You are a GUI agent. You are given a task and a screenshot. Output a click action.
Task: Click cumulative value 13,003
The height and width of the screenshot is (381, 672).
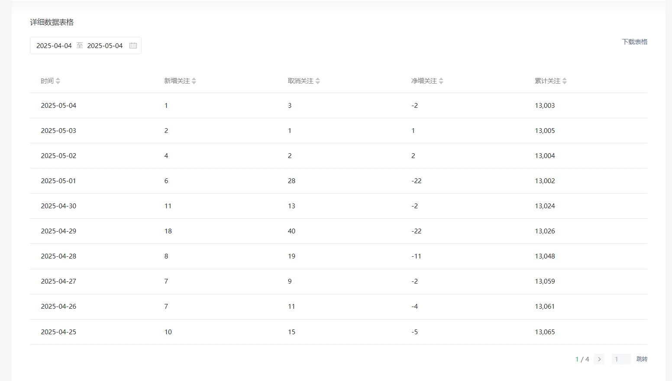tap(545, 106)
